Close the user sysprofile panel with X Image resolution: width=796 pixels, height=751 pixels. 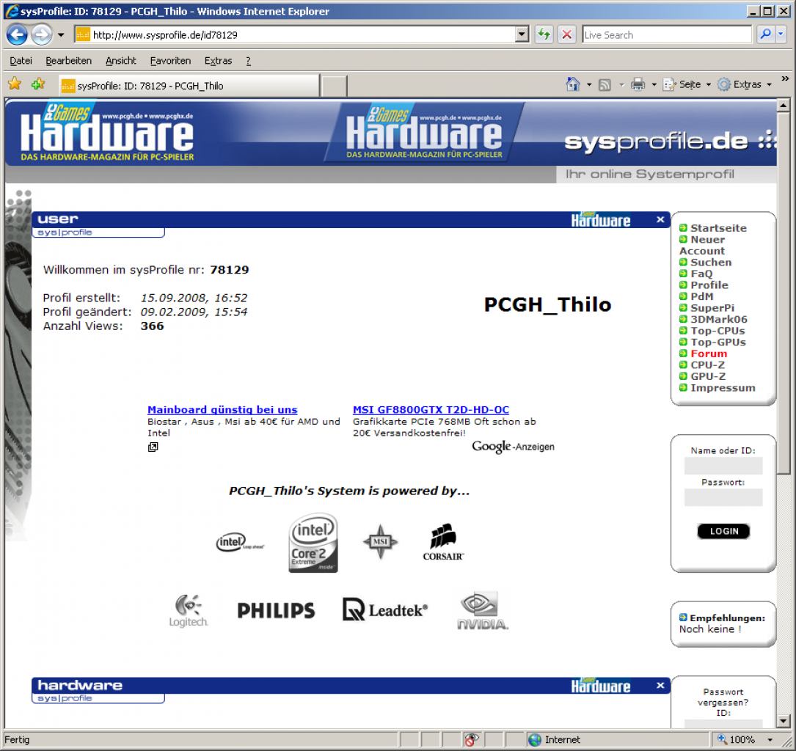click(660, 219)
